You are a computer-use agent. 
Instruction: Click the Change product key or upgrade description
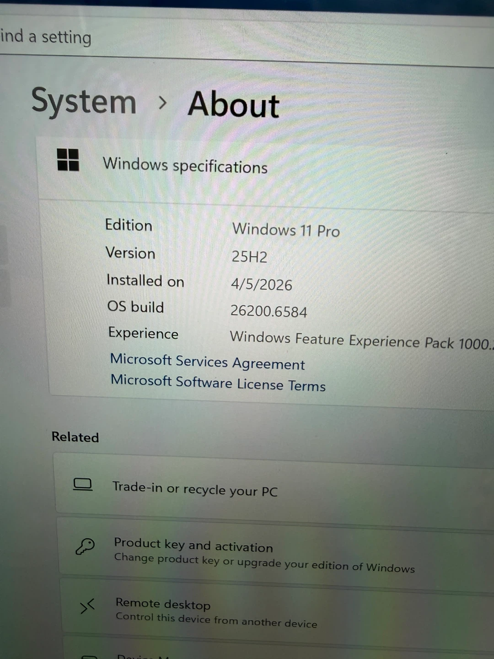point(264,563)
